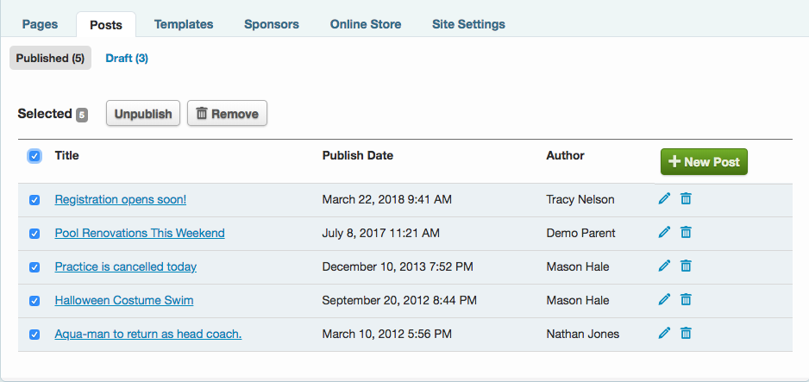Delete 'Registration opens soon!' post using trash icon

coord(686,199)
